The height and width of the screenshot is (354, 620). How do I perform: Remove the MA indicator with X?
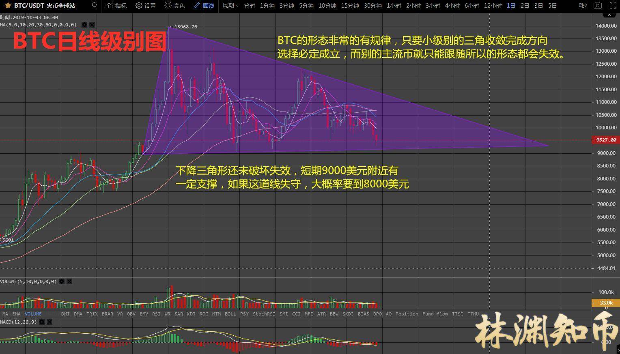pyautogui.click(x=92, y=25)
